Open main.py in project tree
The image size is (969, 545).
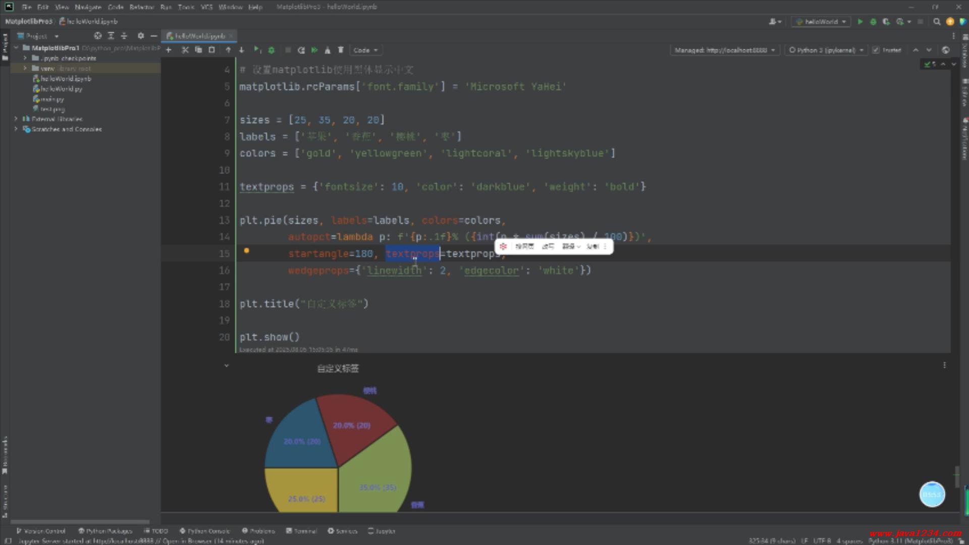52,99
